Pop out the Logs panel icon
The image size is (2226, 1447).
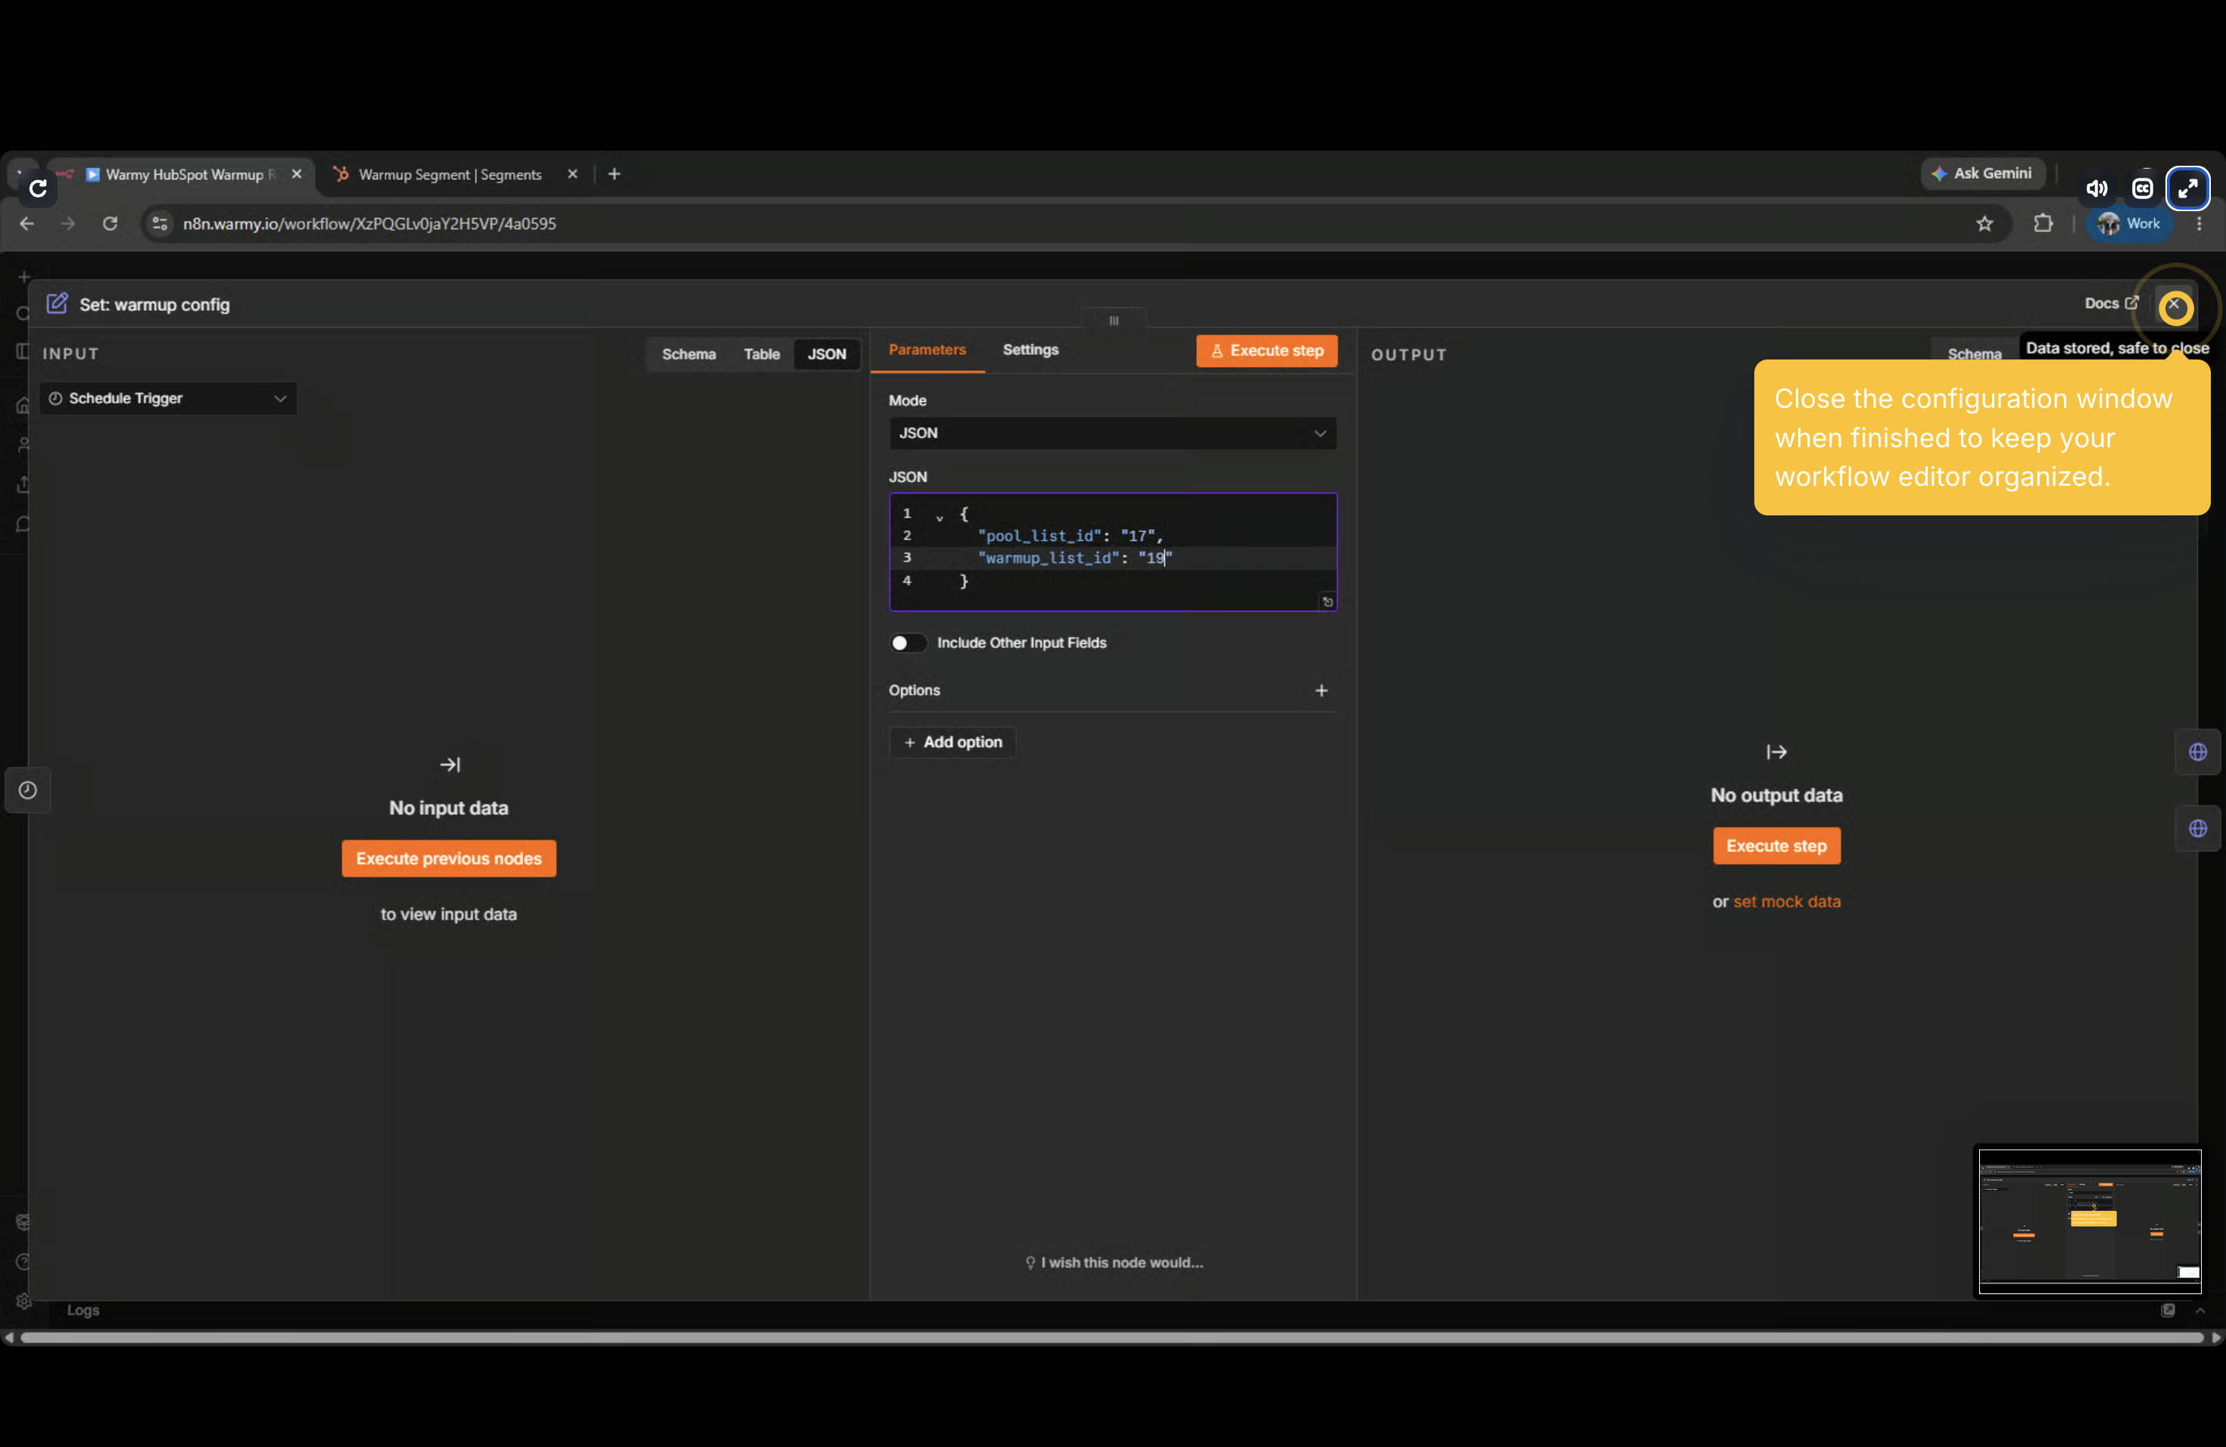(x=2167, y=1311)
